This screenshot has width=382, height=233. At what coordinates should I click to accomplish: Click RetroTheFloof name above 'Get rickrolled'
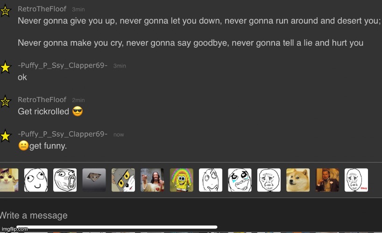tap(42, 100)
